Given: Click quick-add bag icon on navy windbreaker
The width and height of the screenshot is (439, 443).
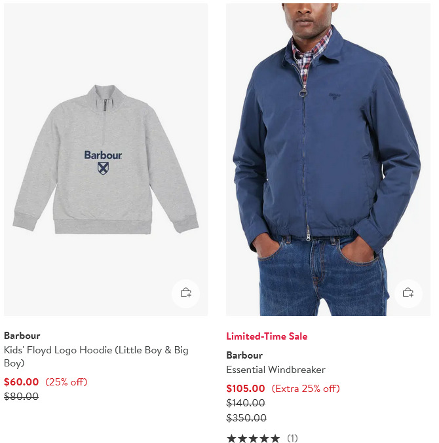Looking at the screenshot, I should coord(408,293).
